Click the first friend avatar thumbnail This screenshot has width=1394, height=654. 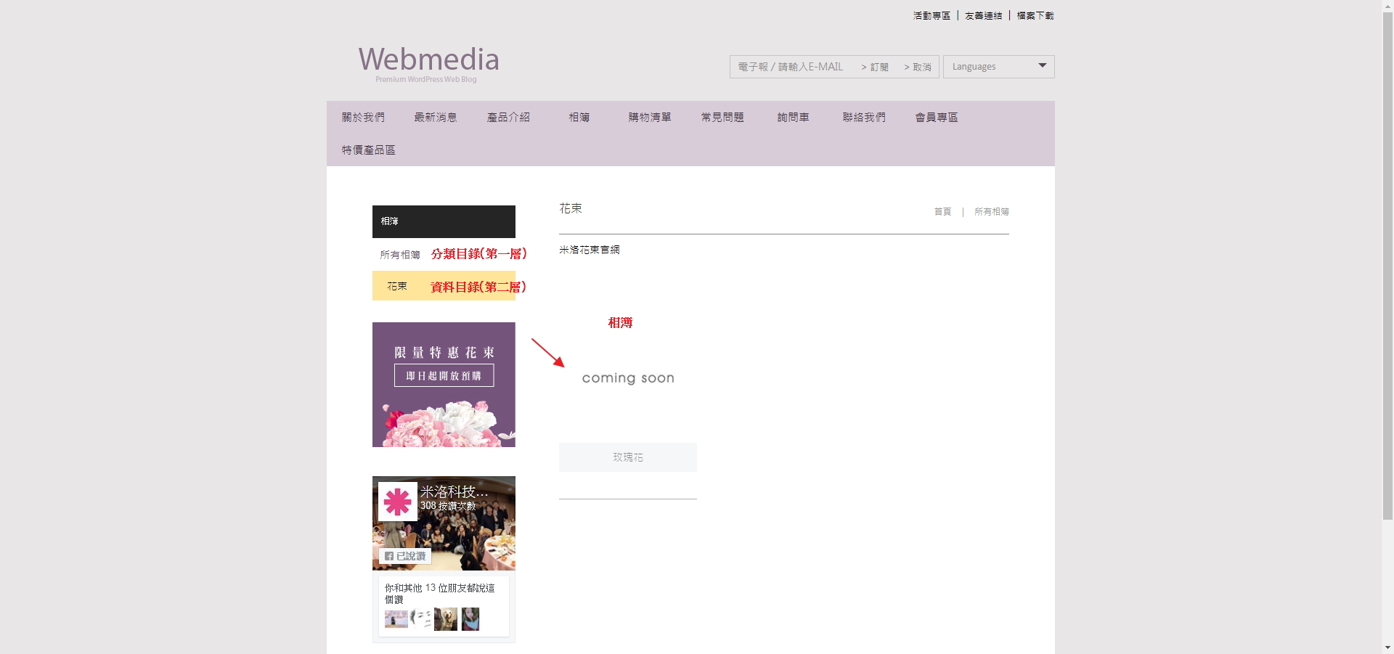(396, 619)
